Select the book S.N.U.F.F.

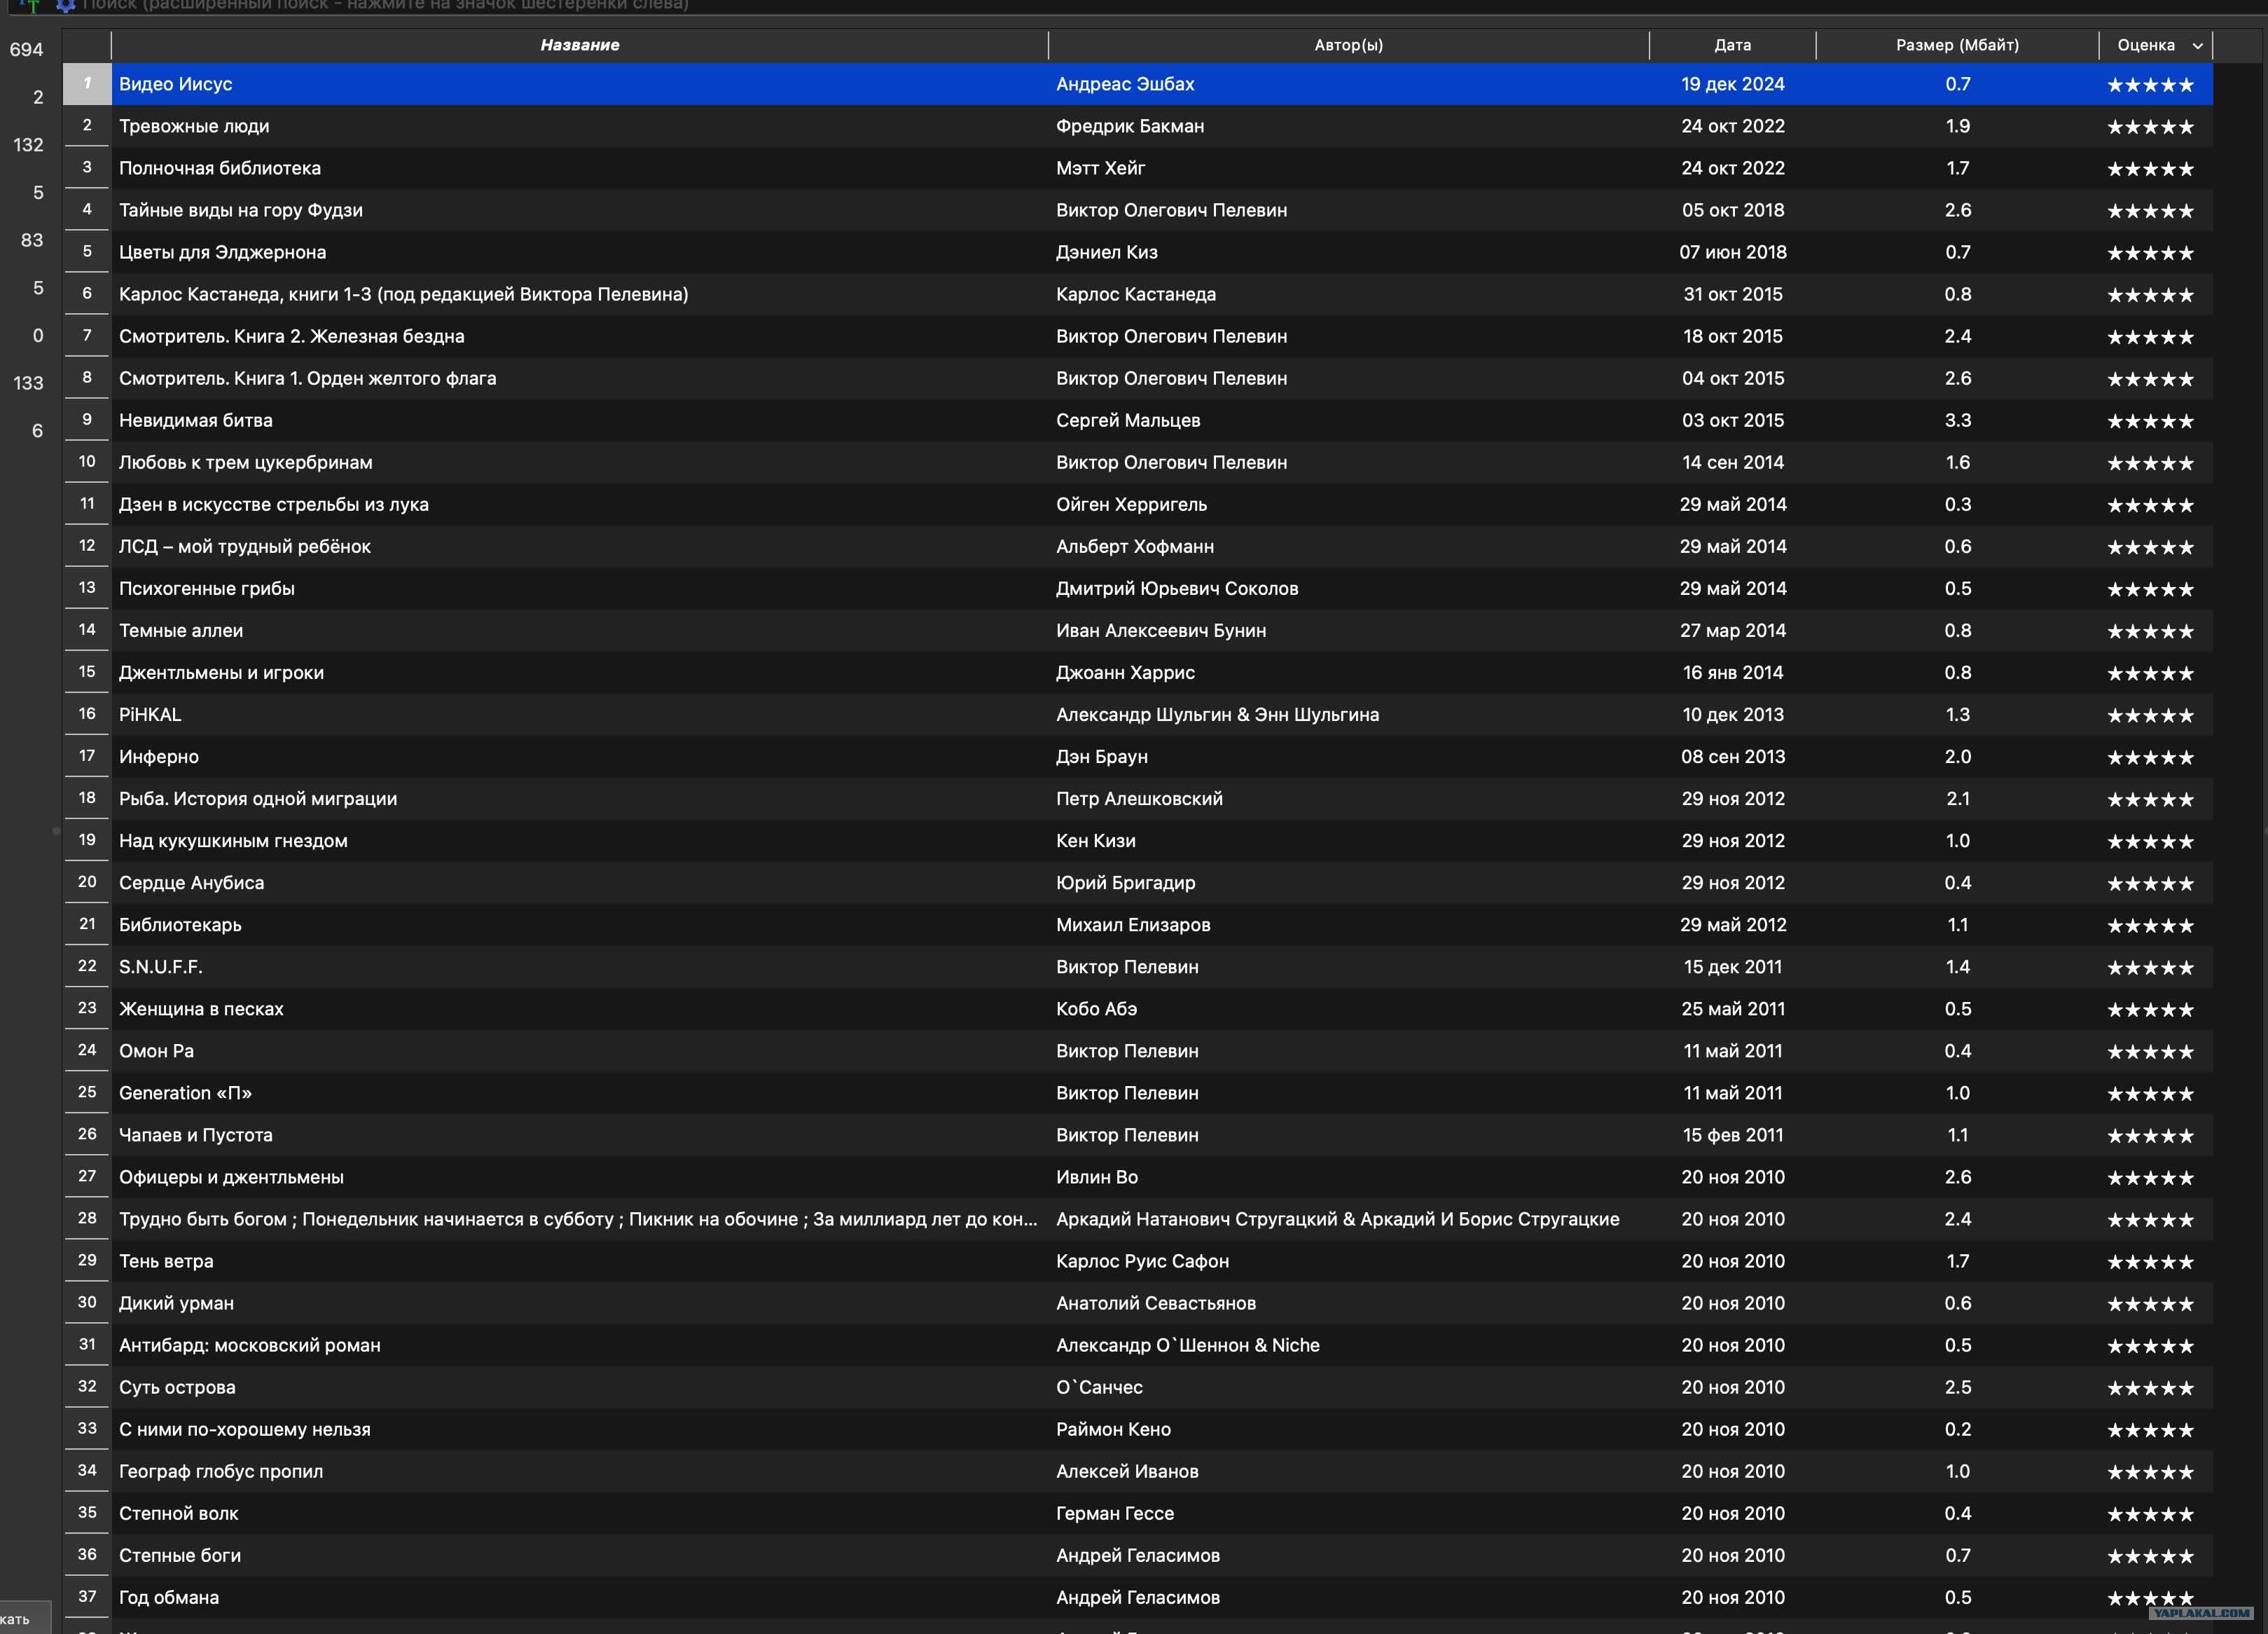160,966
